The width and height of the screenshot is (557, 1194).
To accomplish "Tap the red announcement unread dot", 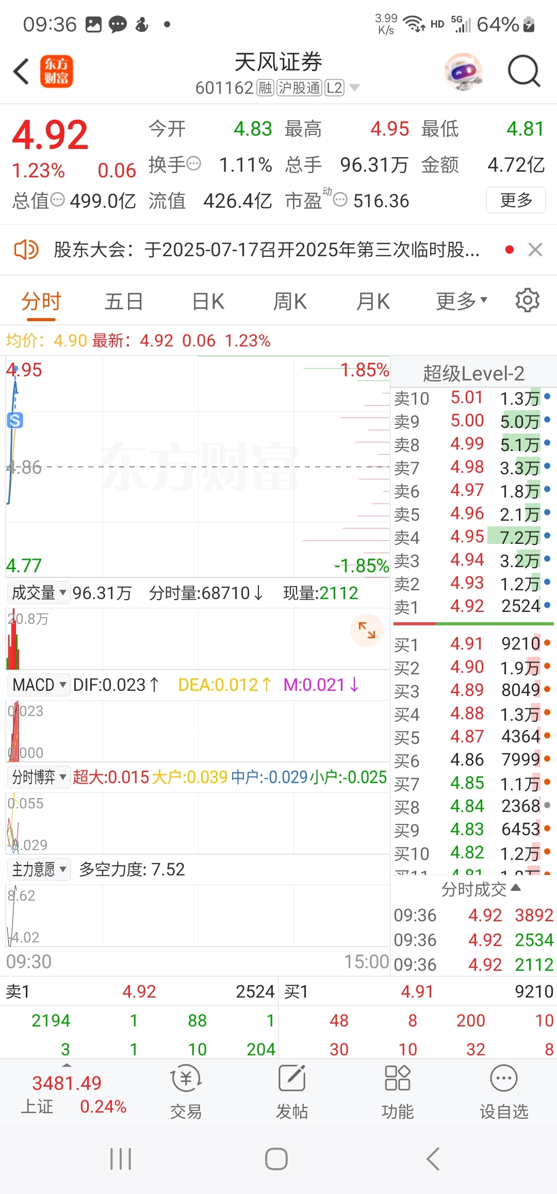I will pos(510,250).
